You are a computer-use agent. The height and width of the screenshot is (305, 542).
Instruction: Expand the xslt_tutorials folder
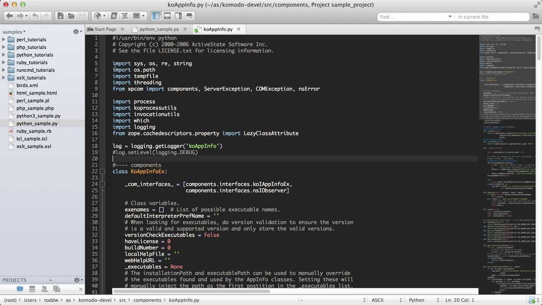pos(4,78)
